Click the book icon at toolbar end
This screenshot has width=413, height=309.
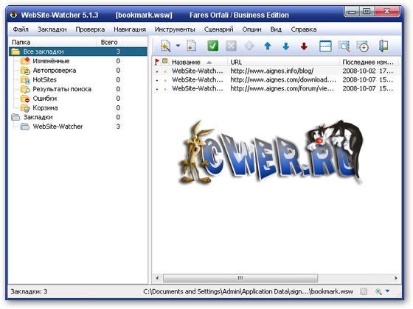383,46
